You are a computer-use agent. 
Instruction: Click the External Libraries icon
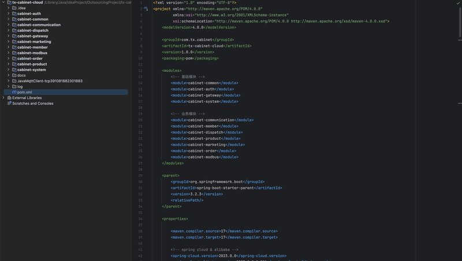pyautogui.click(x=9, y=98)
